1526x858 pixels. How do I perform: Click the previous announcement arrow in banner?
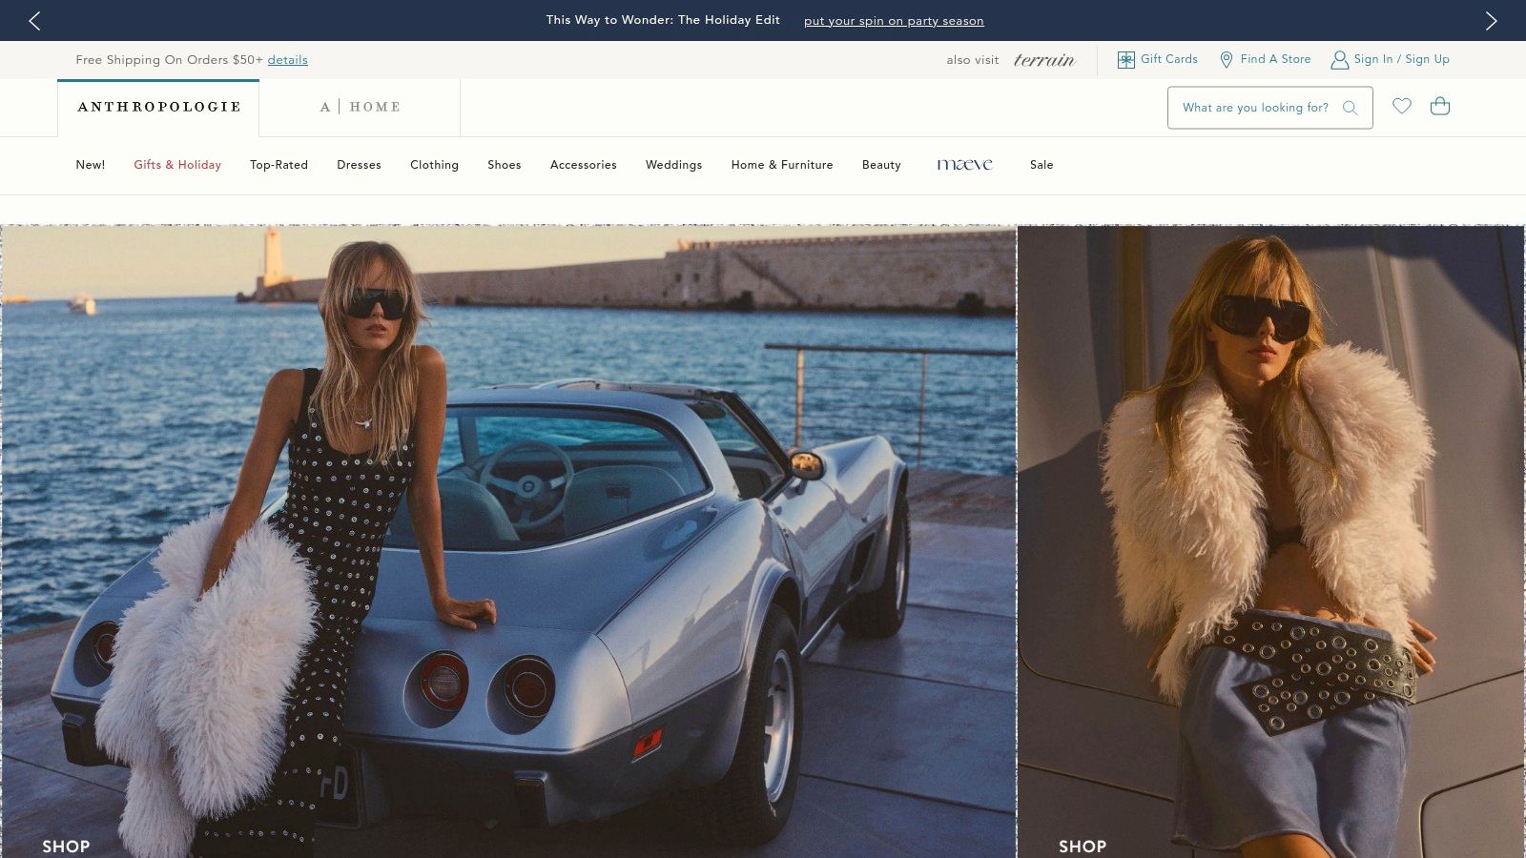(34, 21)
